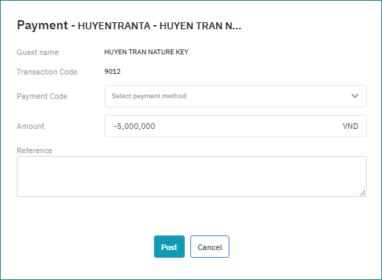This screenshot has width=382, height=280.
Task: Click the VND currency suffix
Action: tap(350, 126)
